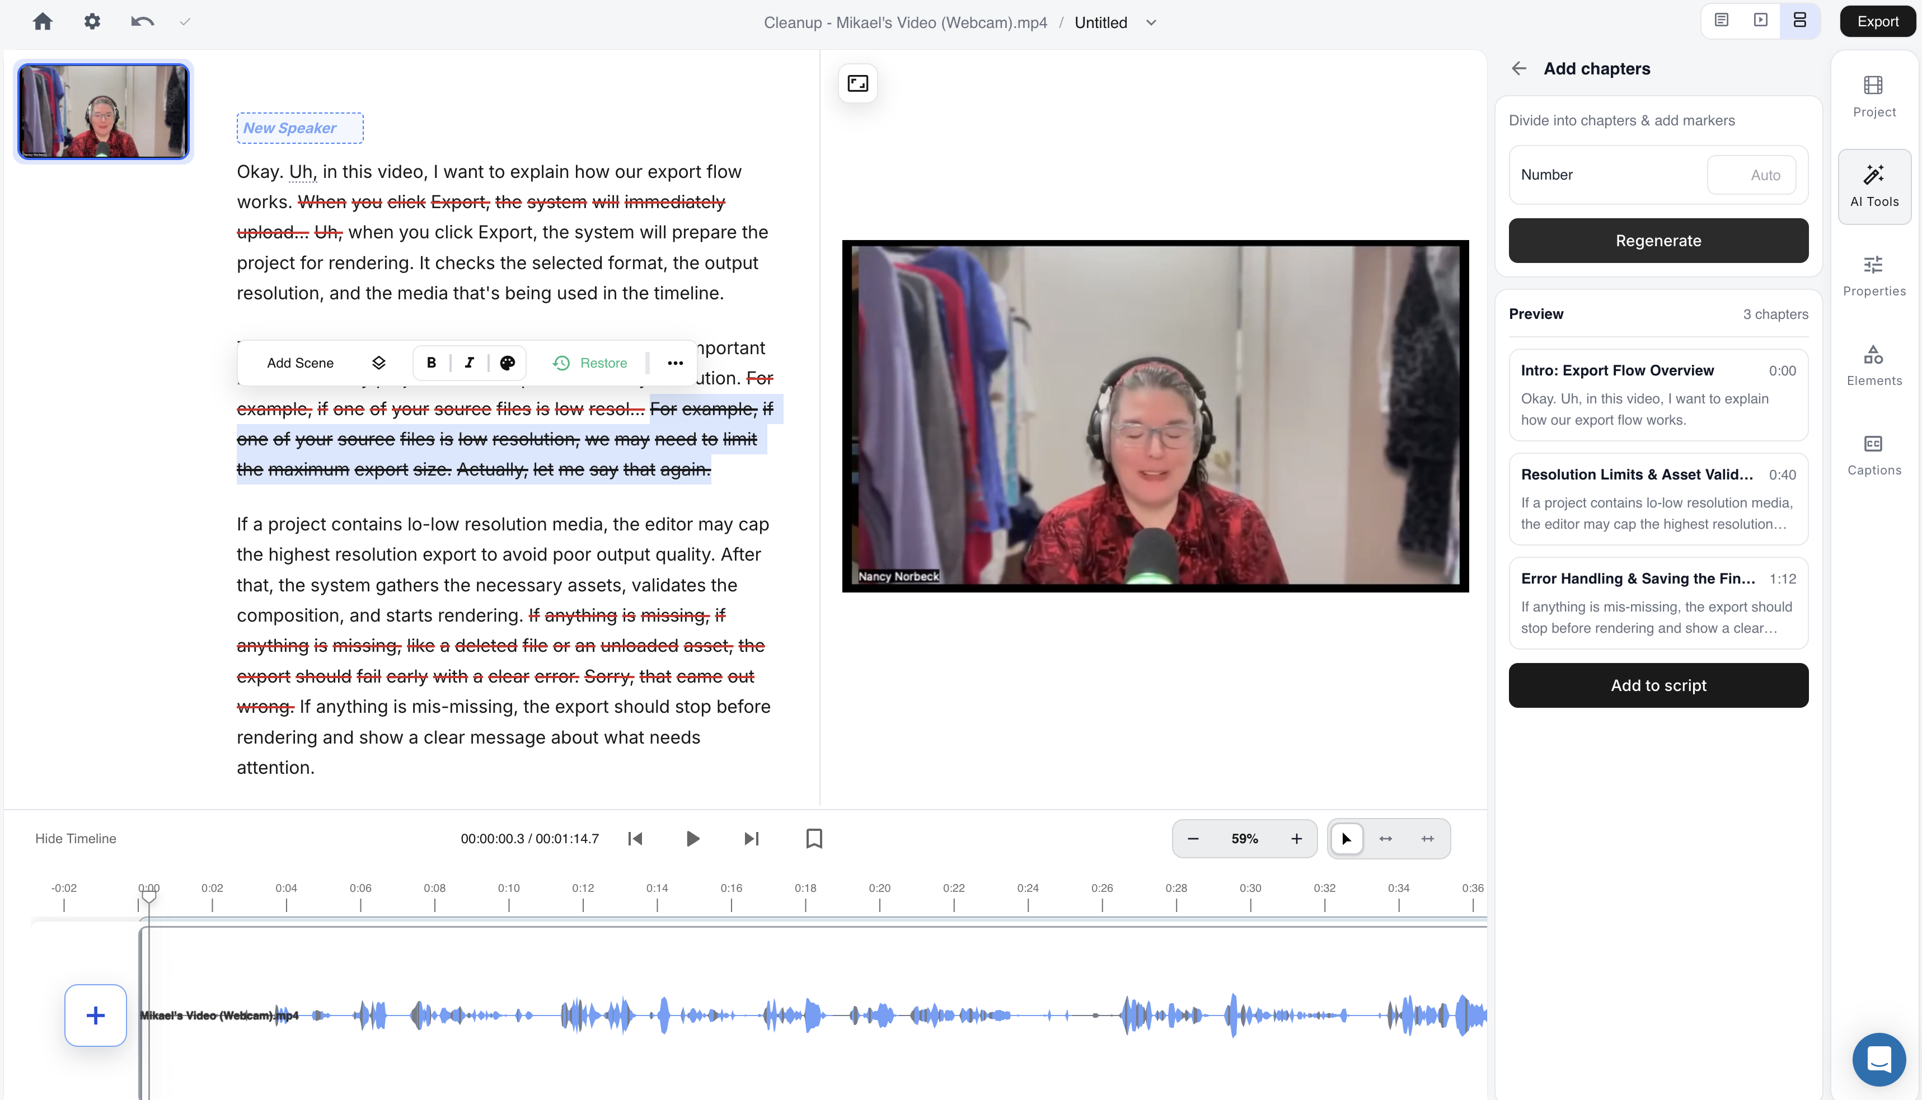The image size is (1922, 1100).
Task: Toggle the preview fullscreen icon
Action: click(x=857, y=84)
